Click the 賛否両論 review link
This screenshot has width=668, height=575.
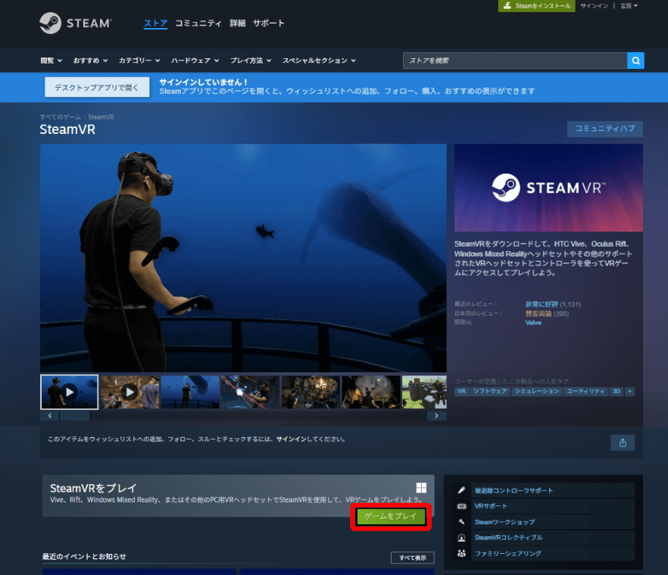538,314
